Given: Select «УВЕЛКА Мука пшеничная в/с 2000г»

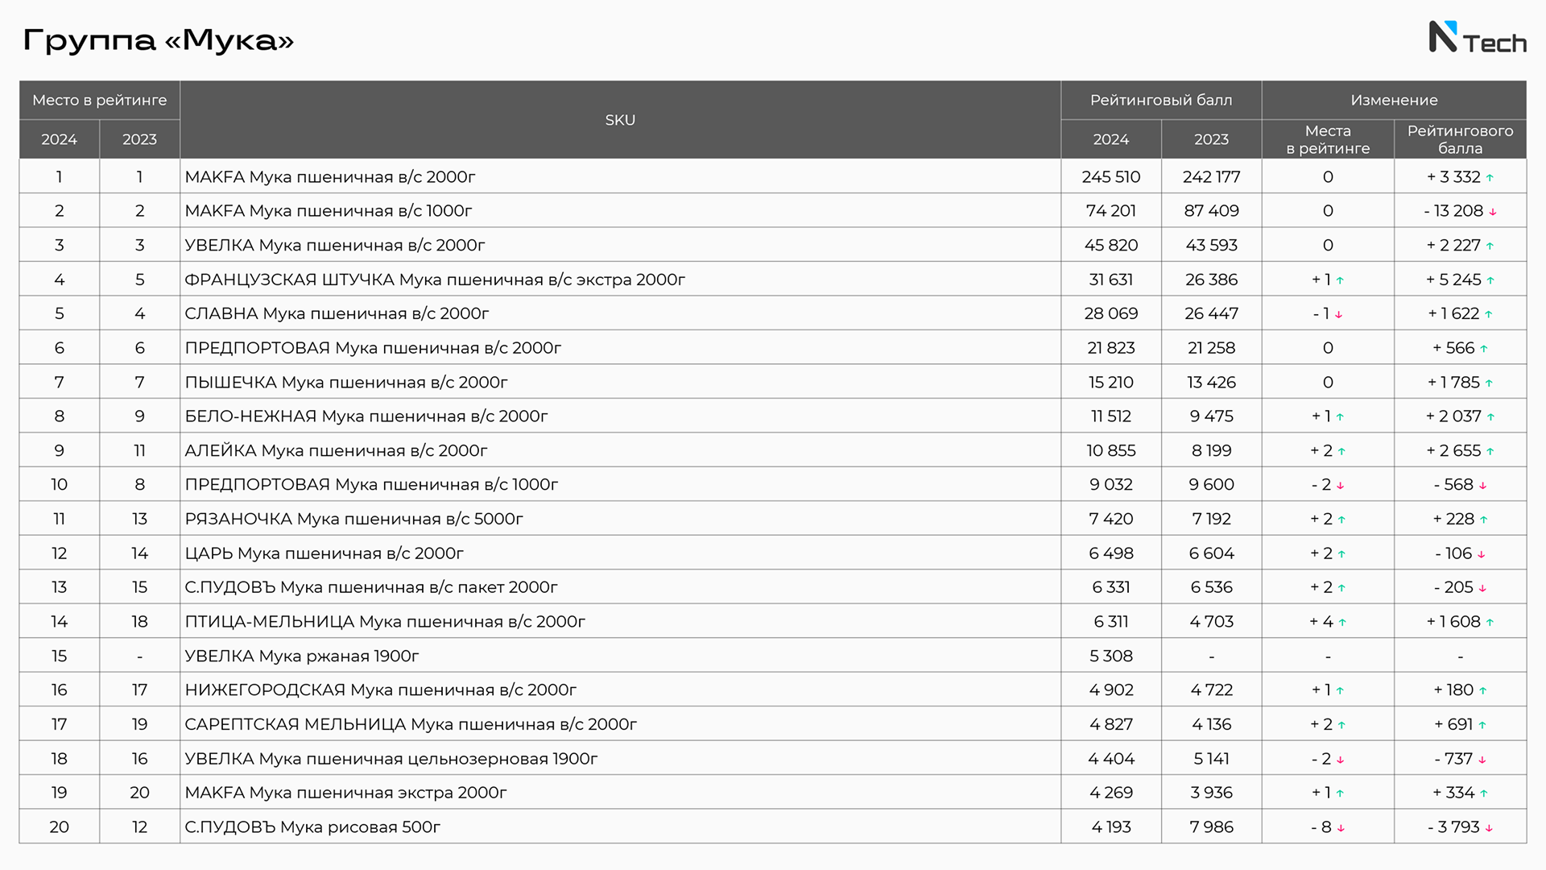Looking at the screenshot, I should coord(773,245).
